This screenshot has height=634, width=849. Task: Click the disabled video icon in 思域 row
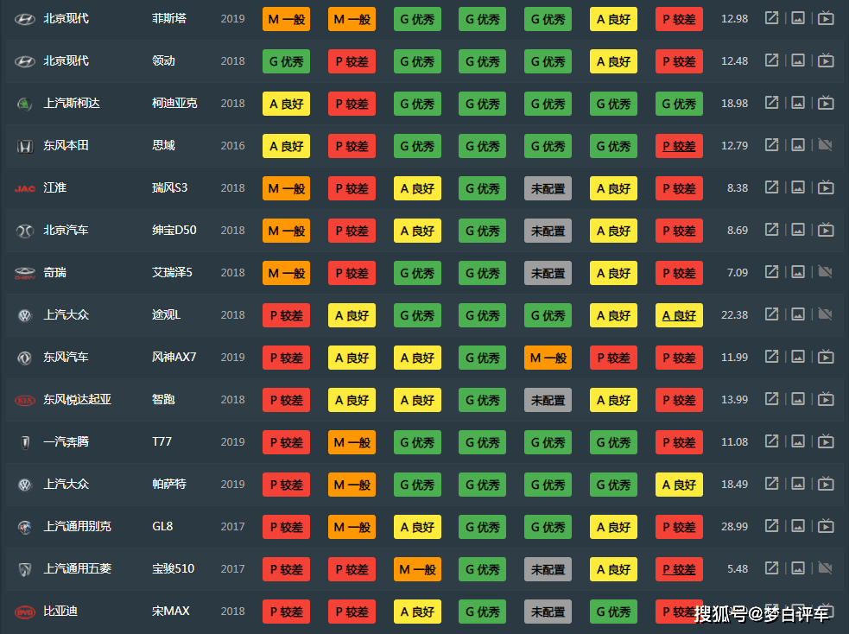tap(826, 145)
